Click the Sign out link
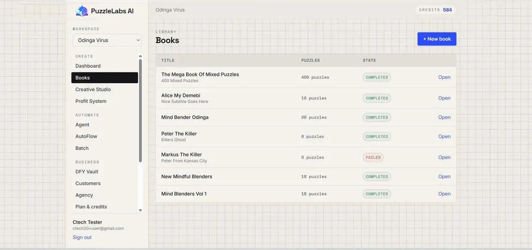 pyautogui.click(x=82, y=238)
